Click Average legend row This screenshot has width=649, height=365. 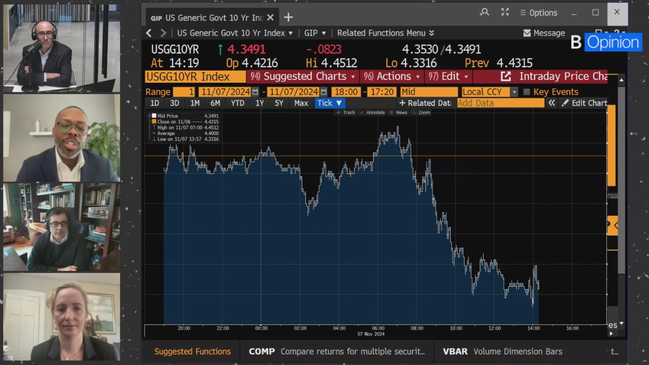click(185, 133)
